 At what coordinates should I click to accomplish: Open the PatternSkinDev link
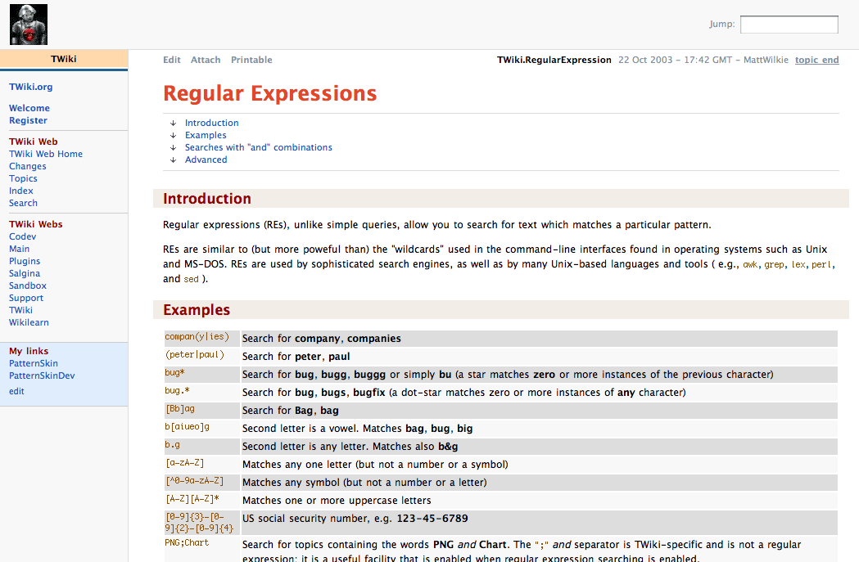(42, 375)
